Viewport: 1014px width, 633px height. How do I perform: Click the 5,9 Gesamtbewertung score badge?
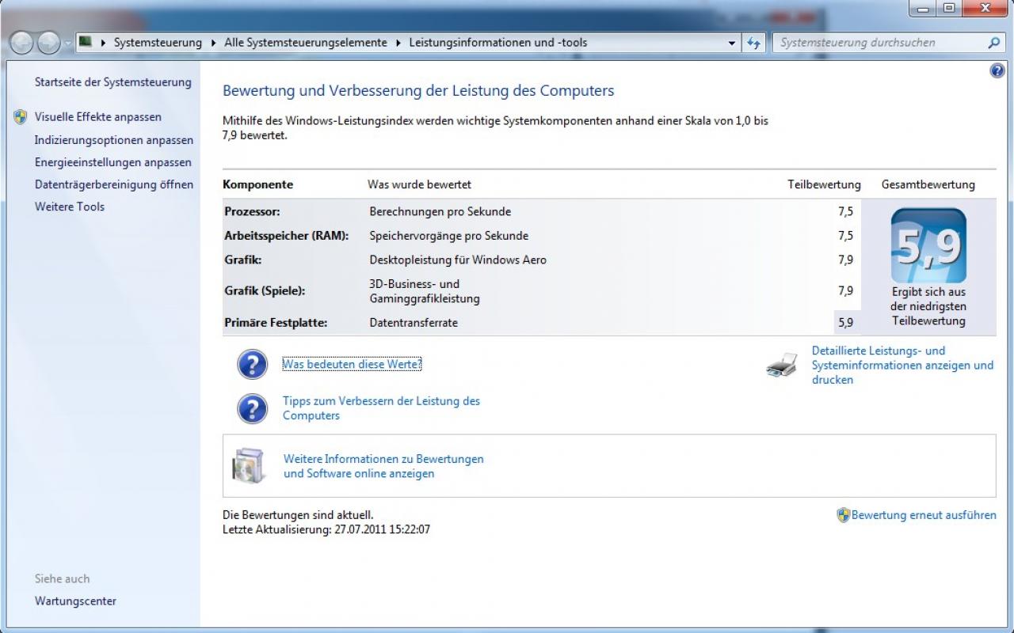point(928,246)
